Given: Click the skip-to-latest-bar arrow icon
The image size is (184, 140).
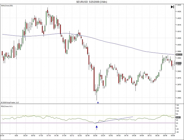Looking at the screenshot, I should pyautogui.click(x=172, y=7).
